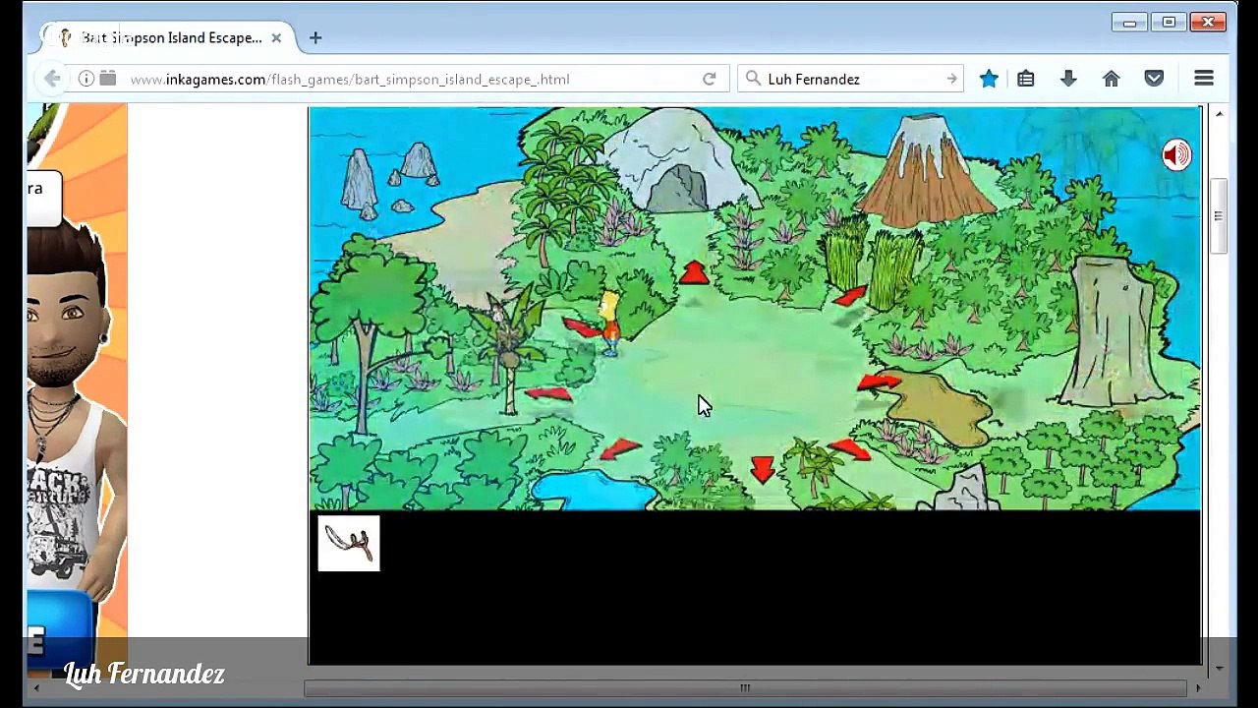This screenshot has width=1258, height=708.
Task: Click the red arrow beside the bamboo stalks
Action: (x=849, y=295)
